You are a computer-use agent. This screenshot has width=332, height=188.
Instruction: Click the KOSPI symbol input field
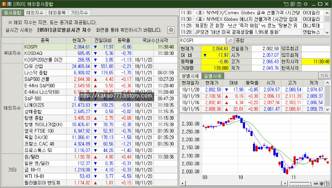[x=202, y=40]
